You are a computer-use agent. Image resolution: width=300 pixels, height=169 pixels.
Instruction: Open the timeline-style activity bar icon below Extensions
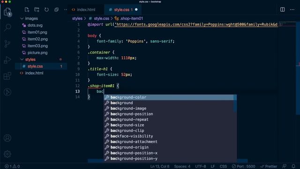pyautogui.click(x=7, y=92)
